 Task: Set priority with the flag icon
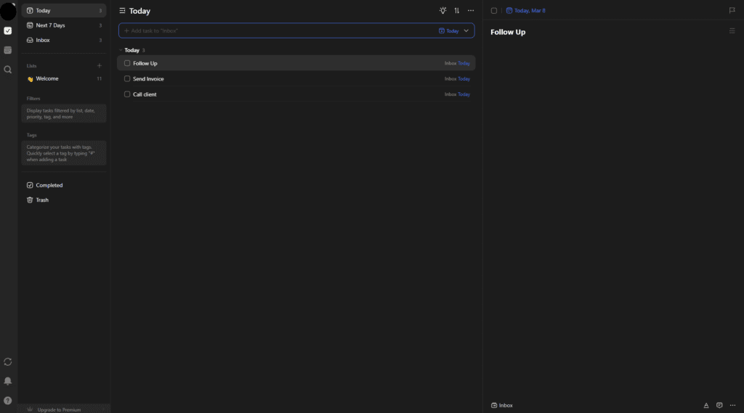click(x=732, y=10)
